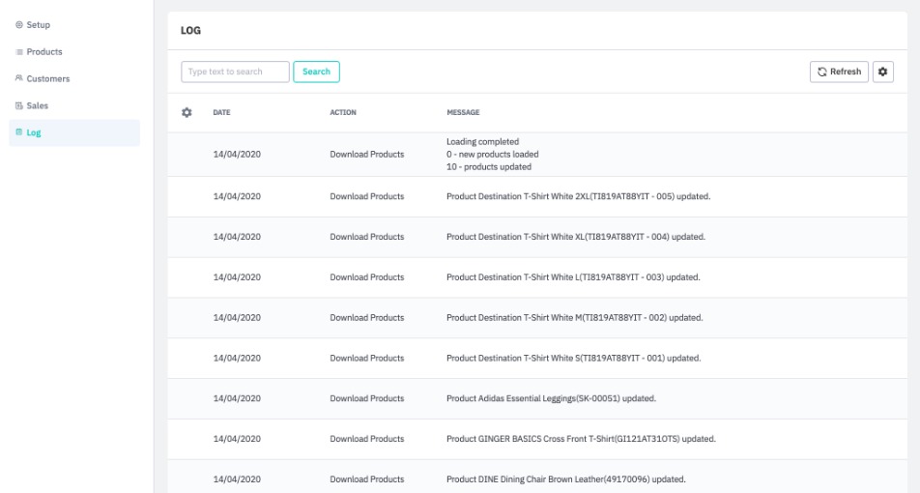Go to the Products section
The width and height of the screenshot is (920, 493).
[42, 51]
